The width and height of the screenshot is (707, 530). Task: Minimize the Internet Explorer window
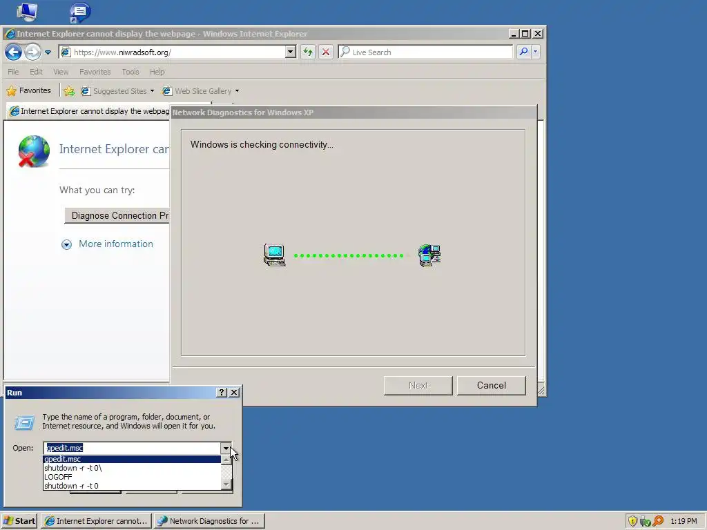[x=514, y=34]
